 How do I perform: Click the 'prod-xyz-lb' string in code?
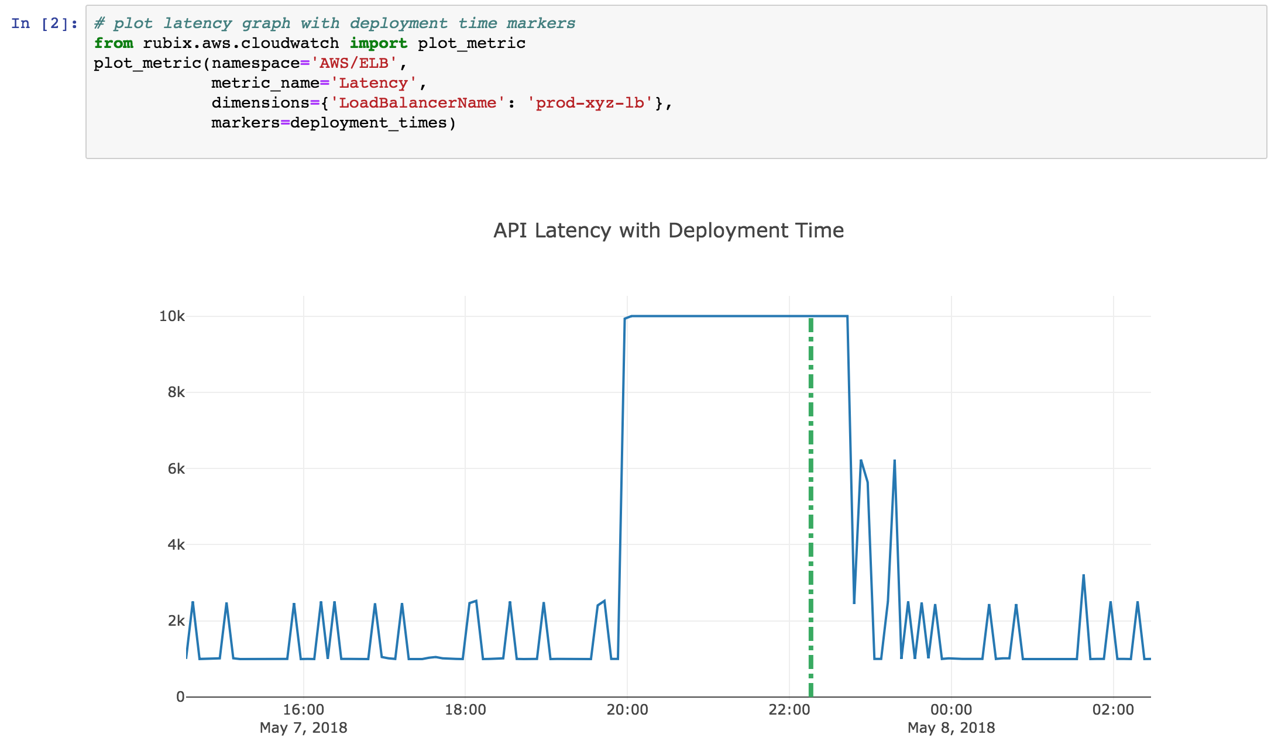(590, 103)
